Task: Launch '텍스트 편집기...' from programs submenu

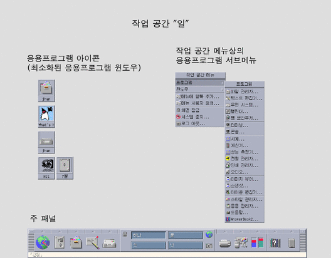Action: coord(244,98)
